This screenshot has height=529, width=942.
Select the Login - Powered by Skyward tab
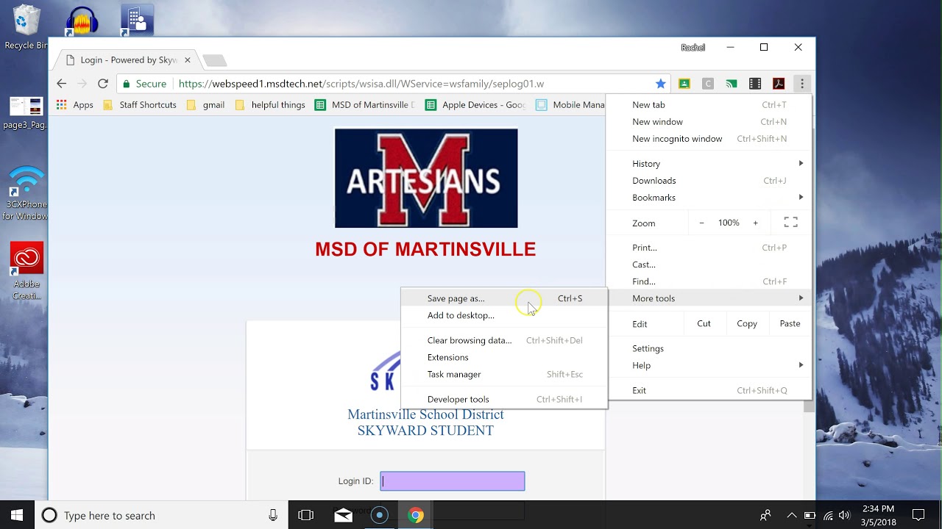click(x=127, y=60)
